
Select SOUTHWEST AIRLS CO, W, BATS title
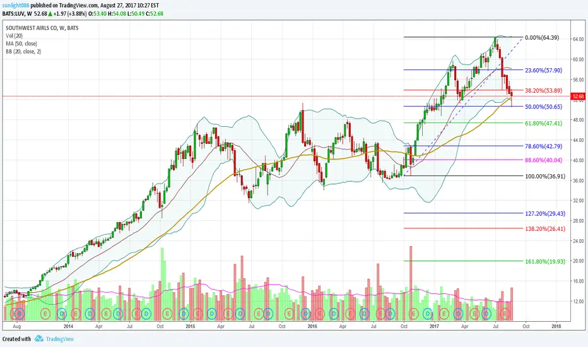tap(42, 28)
